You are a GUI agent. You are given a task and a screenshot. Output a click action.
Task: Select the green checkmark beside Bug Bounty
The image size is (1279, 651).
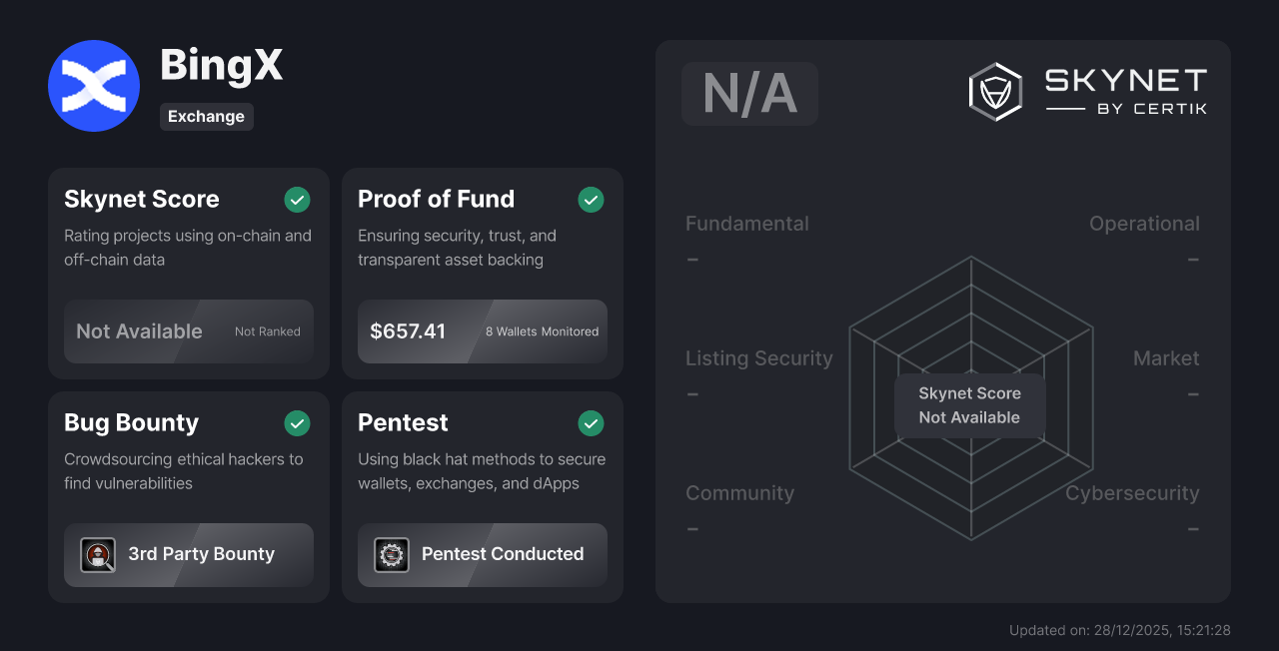coord(297,423)
